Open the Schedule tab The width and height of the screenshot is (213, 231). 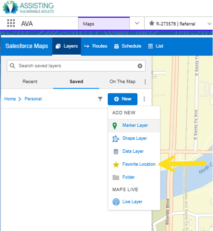[x=128, y=46]
